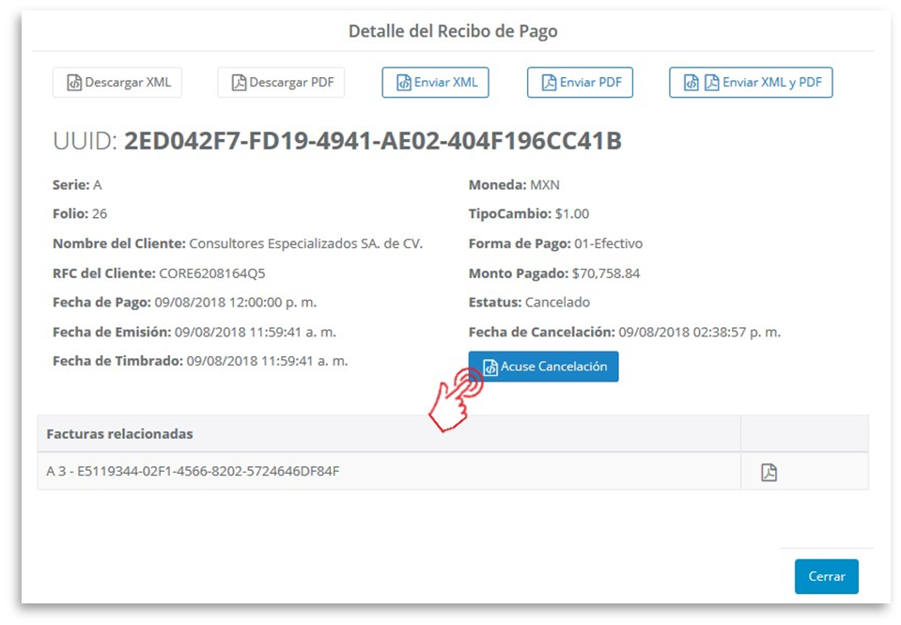Open the PDF icon in the related invoice row
Screen dimensions: 901x625
769,472
